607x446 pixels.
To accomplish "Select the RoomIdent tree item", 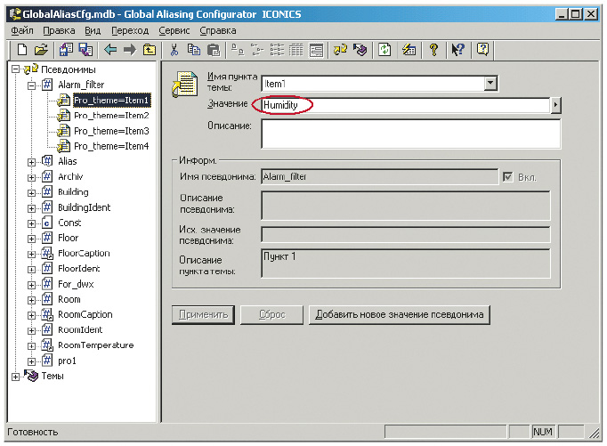I will 80,330.
